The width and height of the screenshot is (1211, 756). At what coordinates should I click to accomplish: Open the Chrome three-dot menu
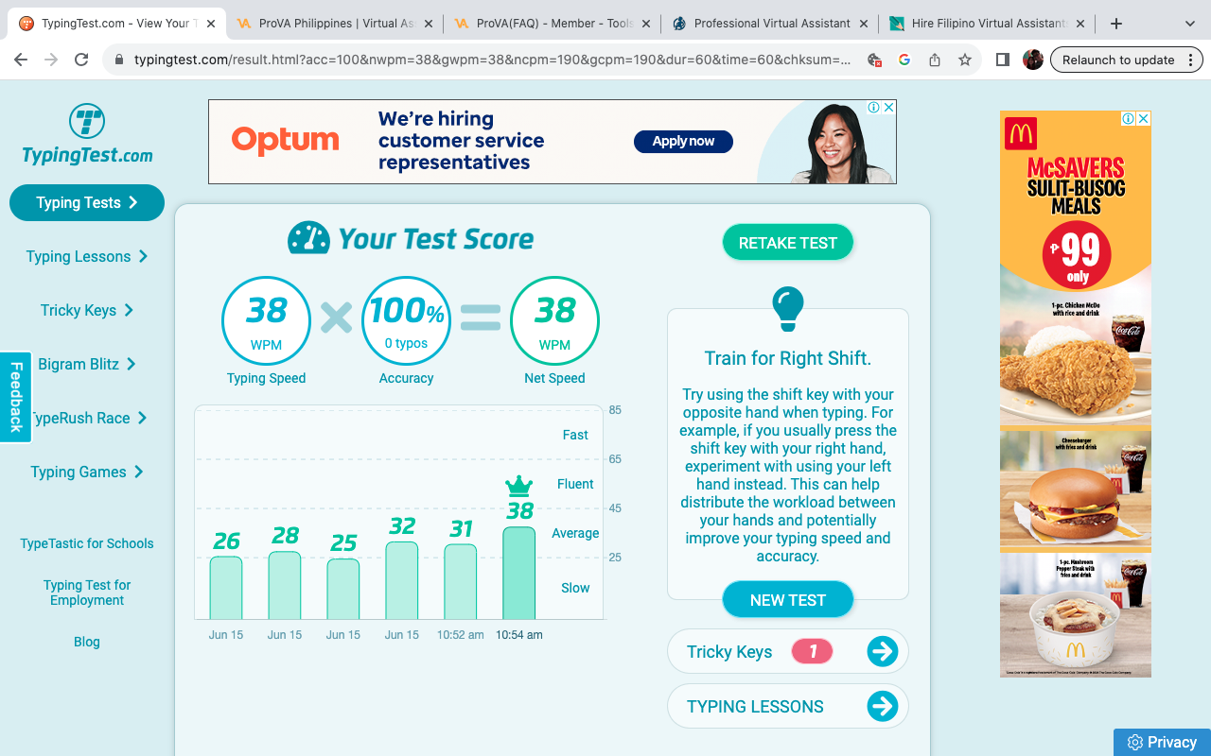(x=1190, y=60)
